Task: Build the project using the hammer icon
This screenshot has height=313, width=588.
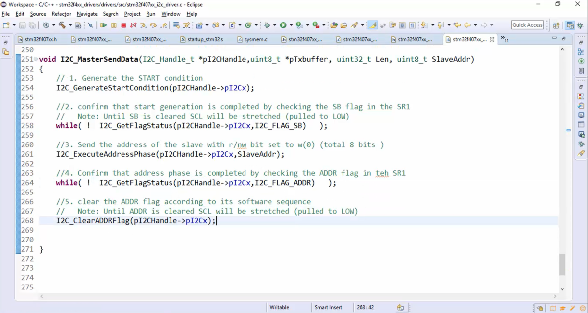Action: [x=63, y=25]
